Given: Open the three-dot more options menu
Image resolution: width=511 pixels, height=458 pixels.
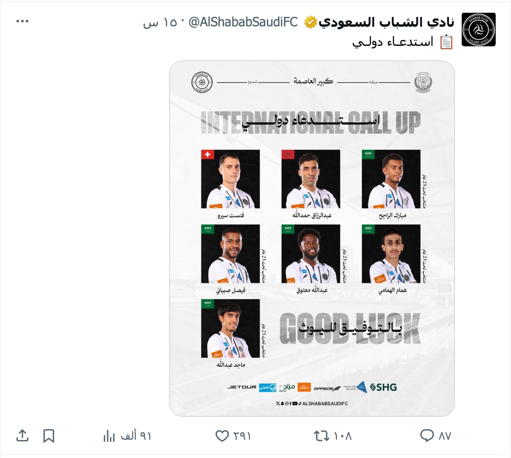Looking at the screenshot, I should [22, 21].
